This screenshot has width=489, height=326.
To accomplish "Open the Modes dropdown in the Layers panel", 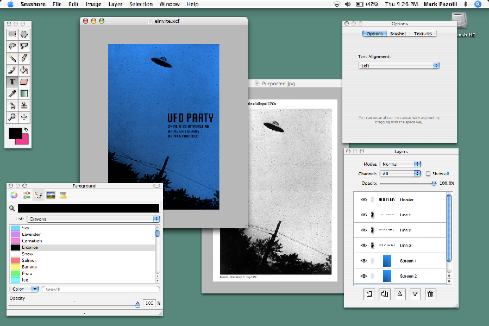I will [400, 164].
